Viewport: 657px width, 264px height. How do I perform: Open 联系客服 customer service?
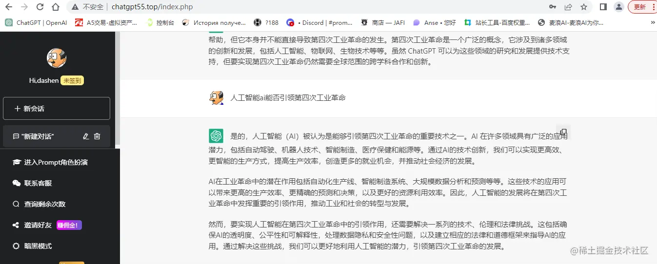pos(38,183)
